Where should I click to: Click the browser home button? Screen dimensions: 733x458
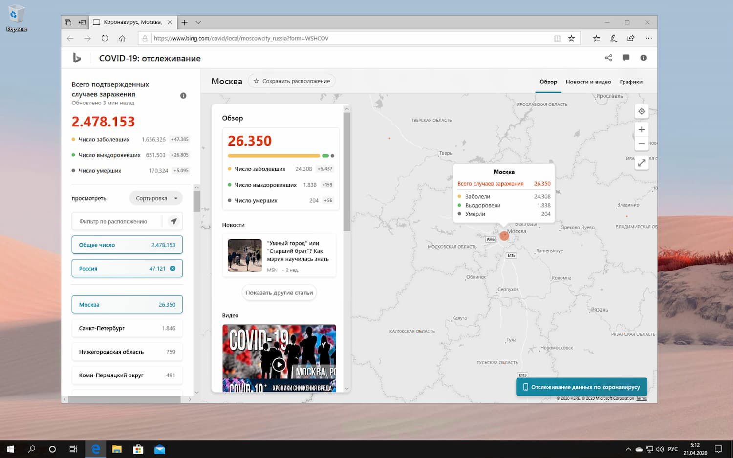click(x=122, y=38)
